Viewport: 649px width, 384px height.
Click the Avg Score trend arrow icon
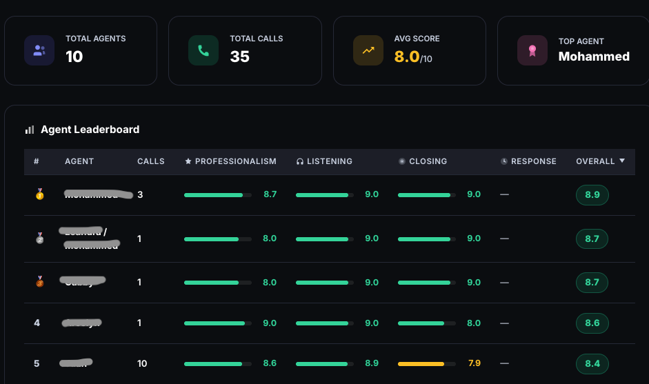(x=368, y=50)
